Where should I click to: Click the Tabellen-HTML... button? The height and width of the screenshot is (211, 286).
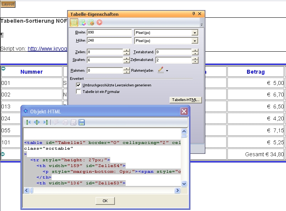pos(186,100)
